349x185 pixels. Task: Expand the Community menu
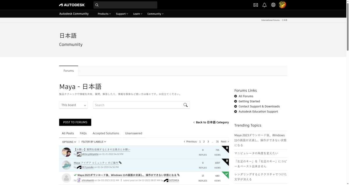point(155,14)
